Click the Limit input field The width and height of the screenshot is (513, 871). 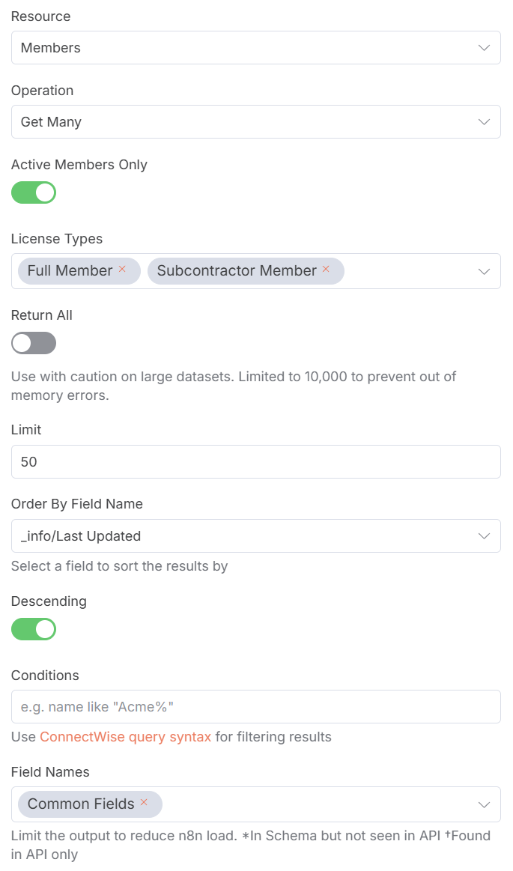click(255, 462)
